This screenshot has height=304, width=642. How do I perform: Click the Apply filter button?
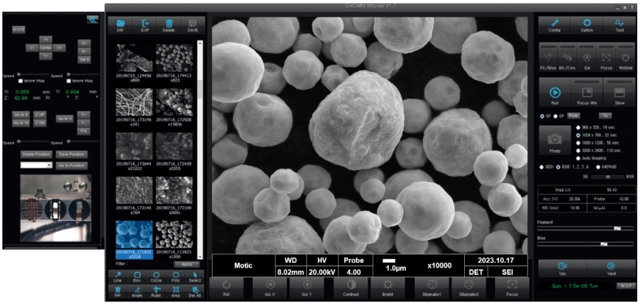tap(187, 265)
